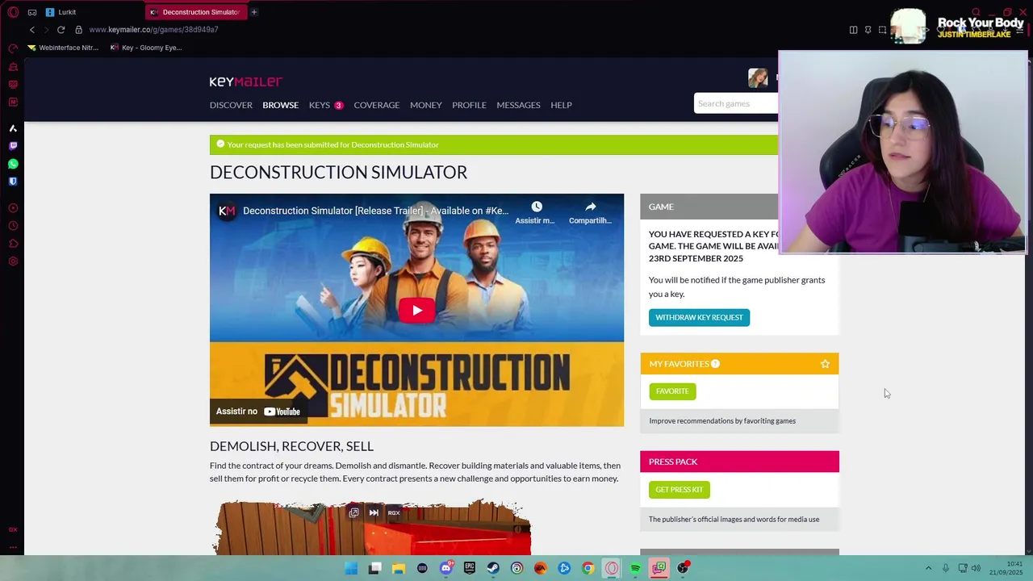Screen dimensions: 1033x581
Task: Go to the DISCOVER menu
Action: [231, 105]
